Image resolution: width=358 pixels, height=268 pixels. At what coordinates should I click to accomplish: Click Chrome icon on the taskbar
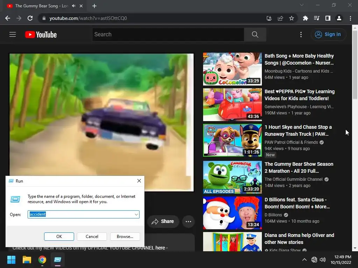[42, 260]
